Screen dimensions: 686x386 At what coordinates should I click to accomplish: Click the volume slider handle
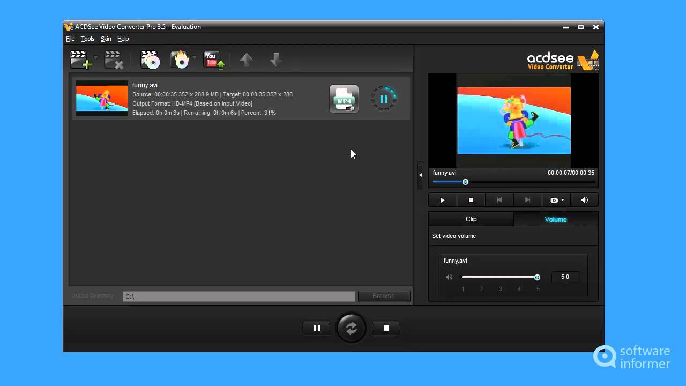pos(537,277)
